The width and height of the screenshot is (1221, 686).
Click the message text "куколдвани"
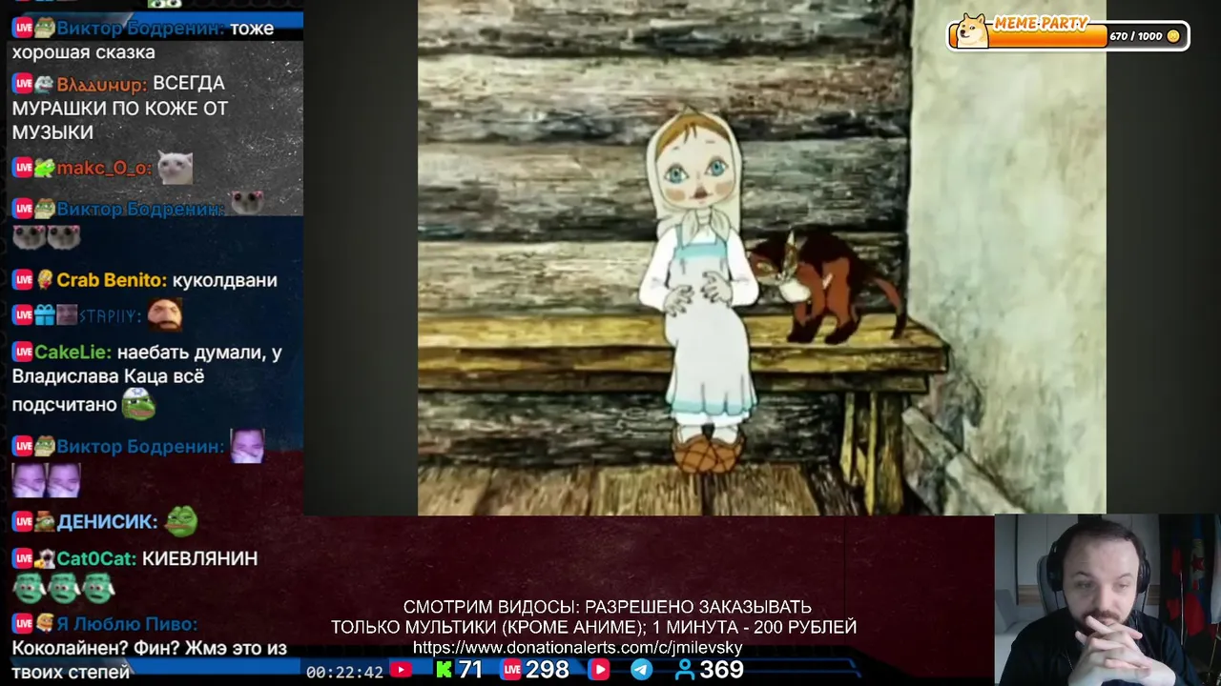tap(224, 280)
